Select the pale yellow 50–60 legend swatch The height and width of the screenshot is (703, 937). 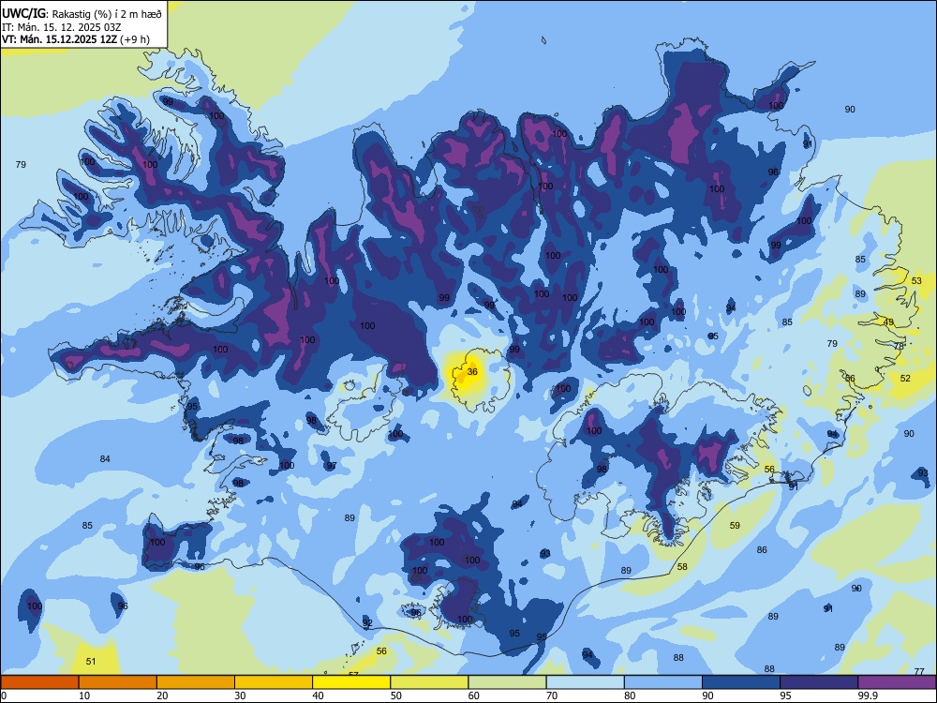tap(429, 682)
